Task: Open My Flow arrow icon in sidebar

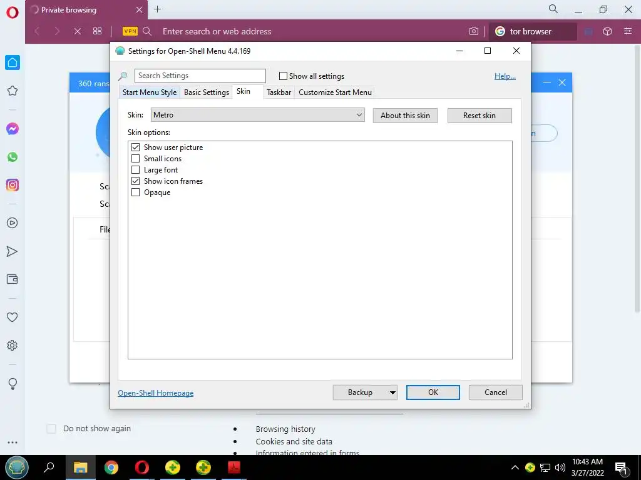Action: pyautogui.click(x=13, y=251)
